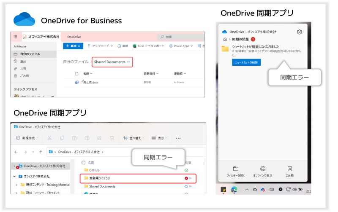Viewport: 338px width, 212px height.
Task: Open the 鳥と森.docx file
Action: [91, 82]
